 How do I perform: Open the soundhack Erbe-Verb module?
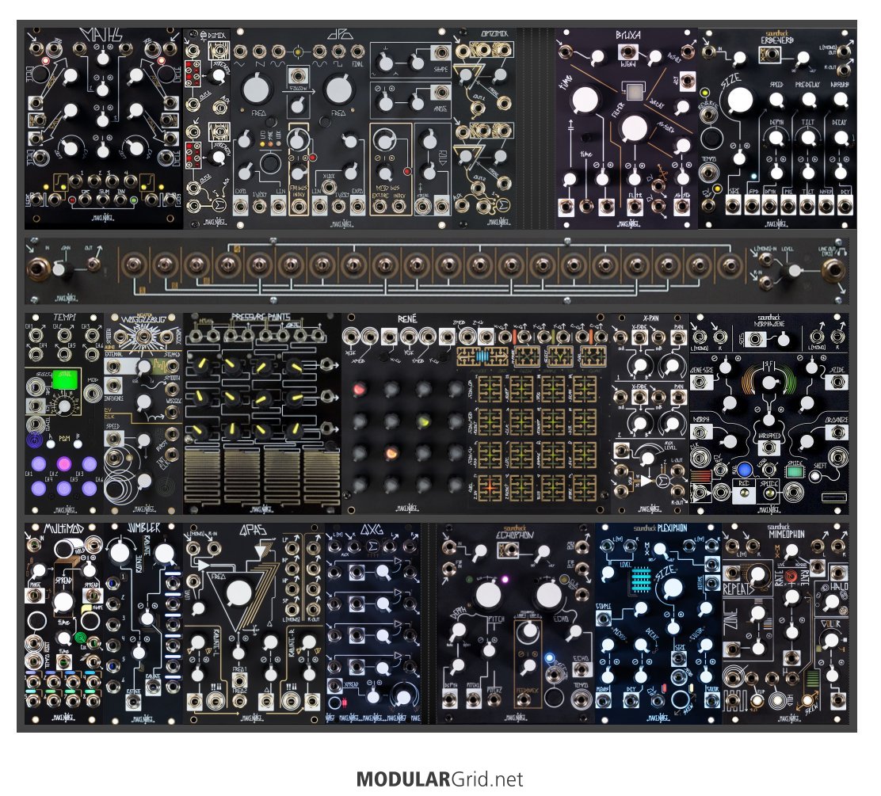click(778, 128)
